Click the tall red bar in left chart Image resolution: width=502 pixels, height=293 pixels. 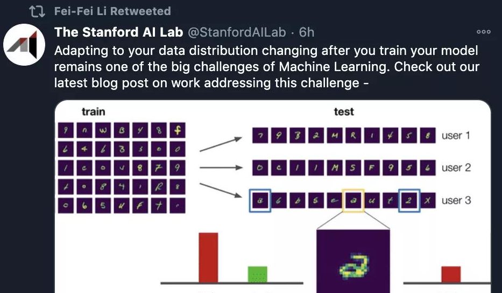(208, 257)
